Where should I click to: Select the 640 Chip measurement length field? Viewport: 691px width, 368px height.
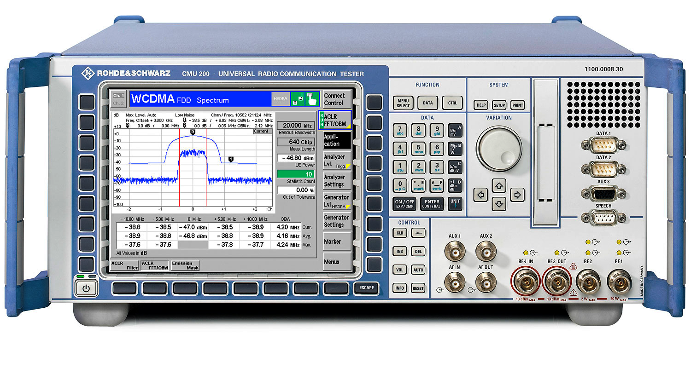[x=296, y=142]
